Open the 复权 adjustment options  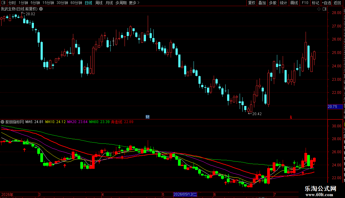click(x=252, y=3)
